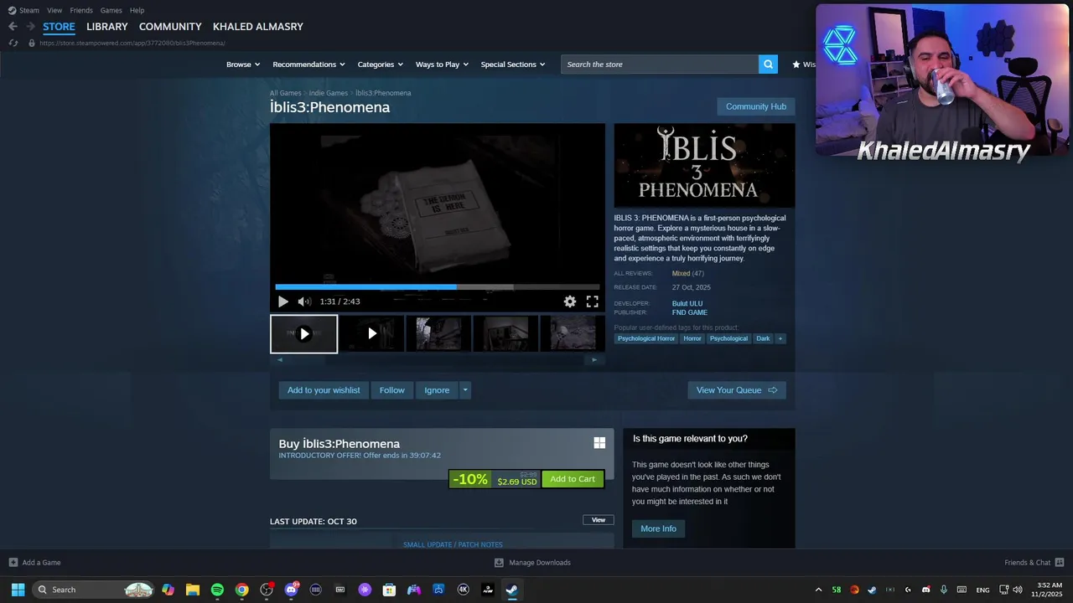Click the store search magnifier button
The height and width of the screenshot is (603, 1073).
coord(768,64)
